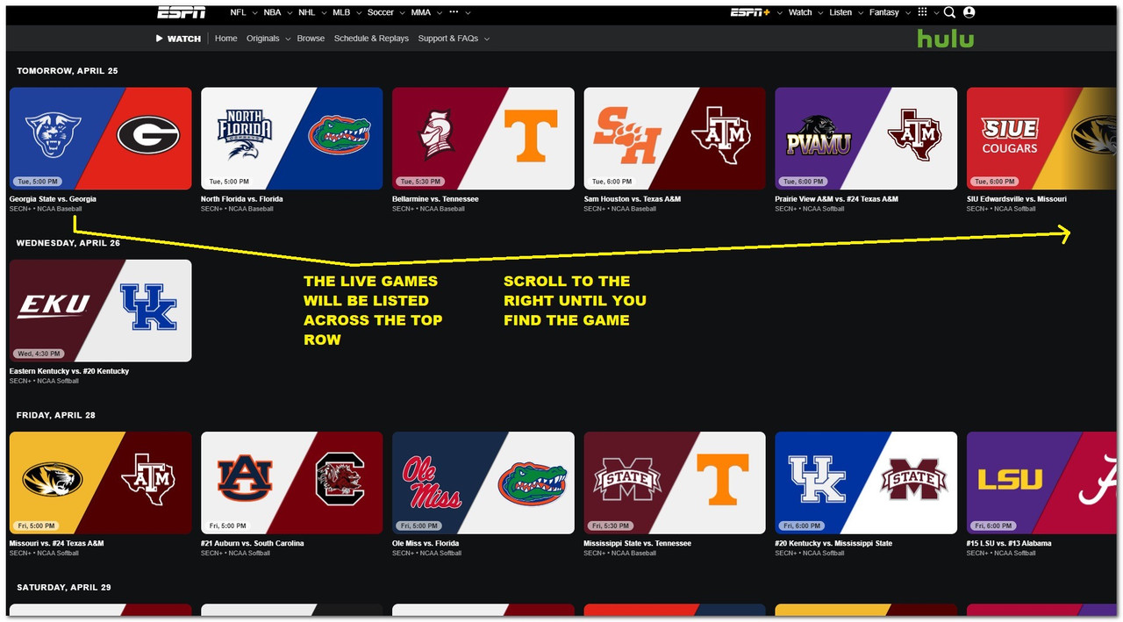Screen dimensions: 1123x622
Task: Click the hulu logo
Action: coord(946,38)
